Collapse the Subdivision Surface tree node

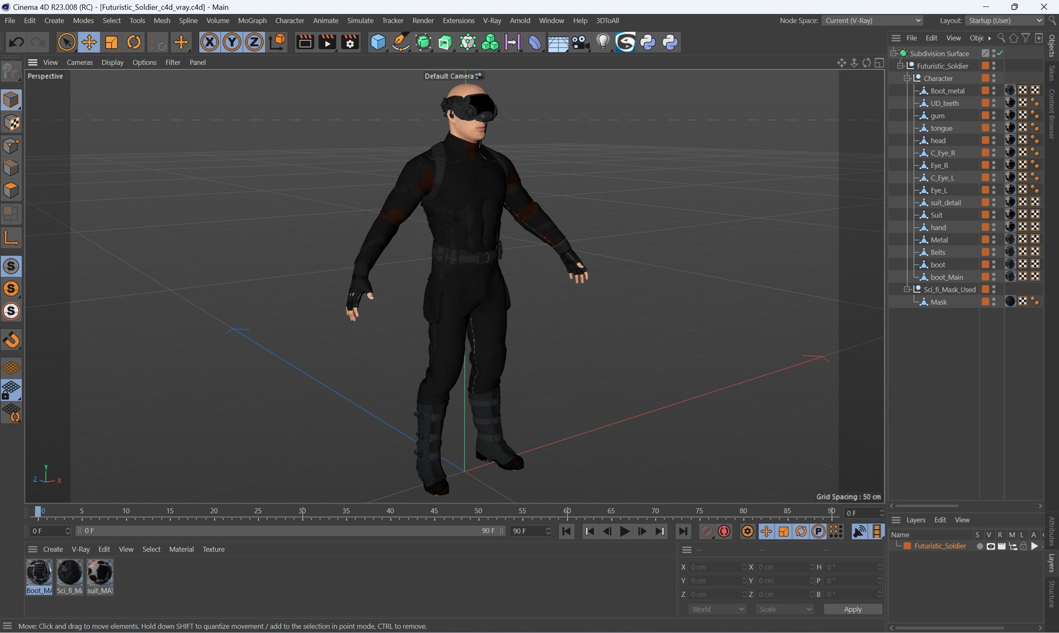(893, 53)
